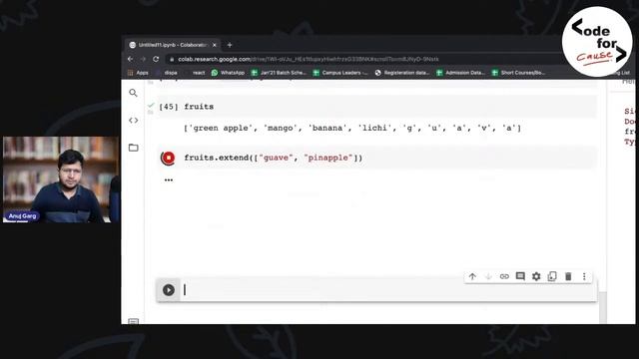Go forward in the browser
Viewport: 639px width, 359px height.
[143, 59]
